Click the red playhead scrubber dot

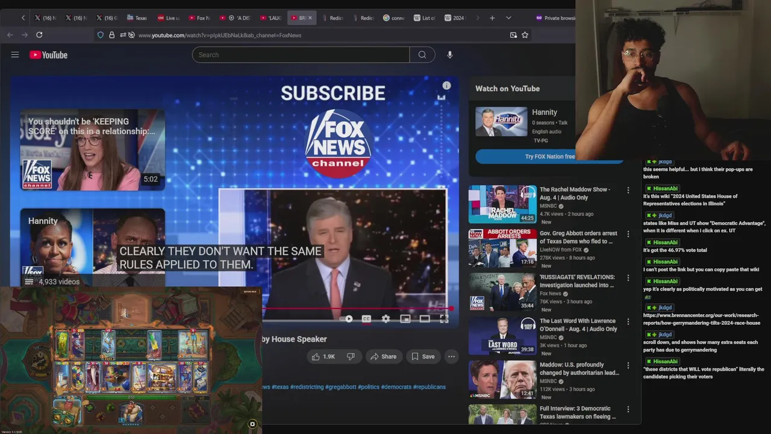451,309
